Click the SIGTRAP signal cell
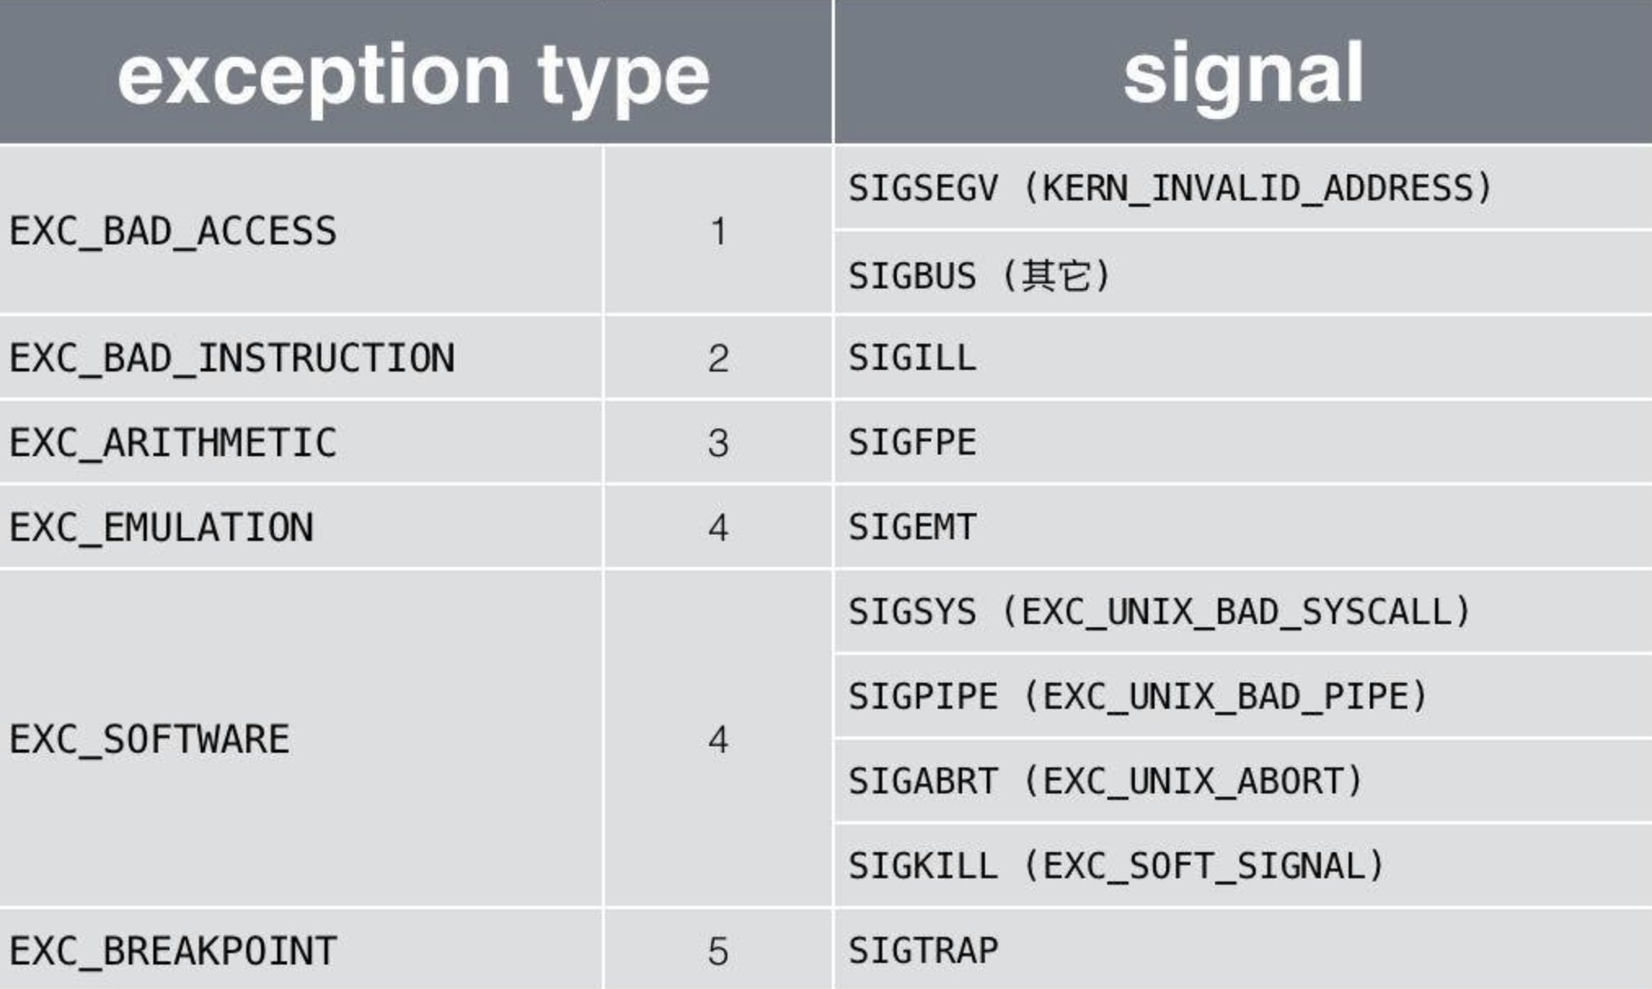 click(923, 952)
